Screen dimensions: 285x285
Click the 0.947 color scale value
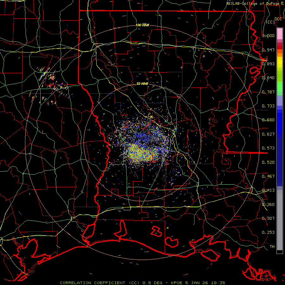pyautogui.click(x=268, y=50)
